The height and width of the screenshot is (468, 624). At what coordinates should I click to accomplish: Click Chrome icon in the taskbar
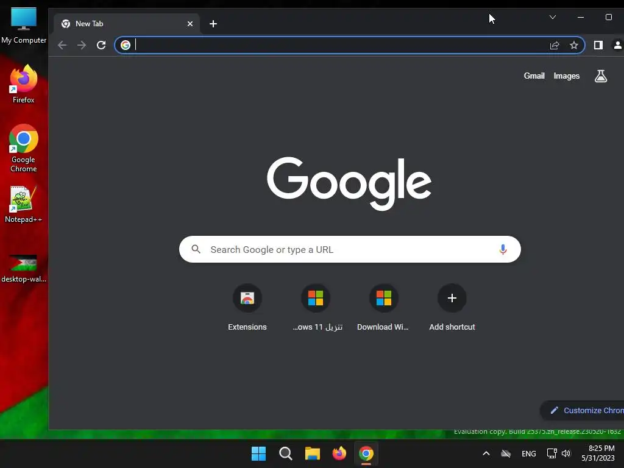[x=366, y=453]
